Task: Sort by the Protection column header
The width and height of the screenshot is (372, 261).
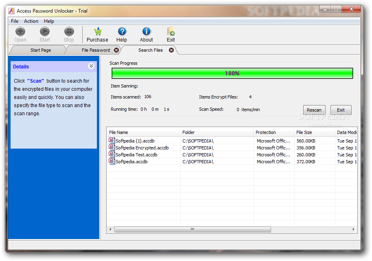Action: click(x=274, y=132)
